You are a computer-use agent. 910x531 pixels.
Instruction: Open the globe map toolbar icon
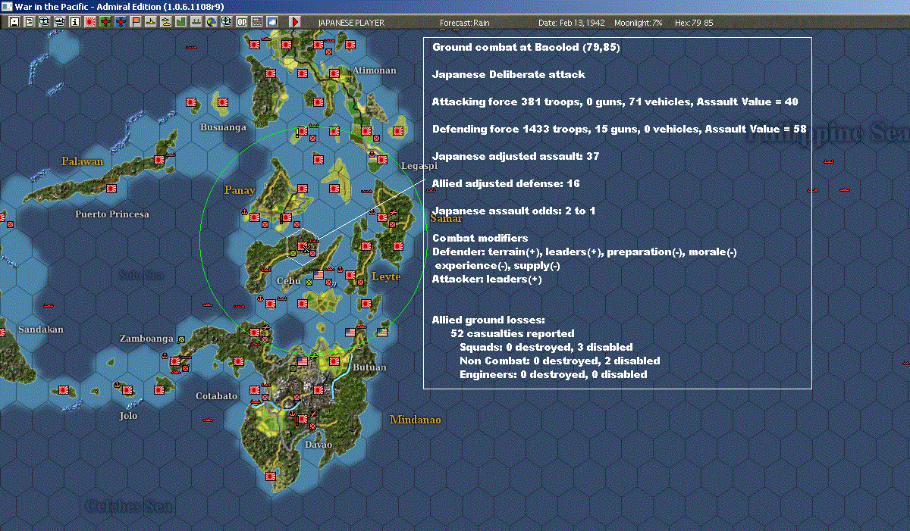click(212, 22)
